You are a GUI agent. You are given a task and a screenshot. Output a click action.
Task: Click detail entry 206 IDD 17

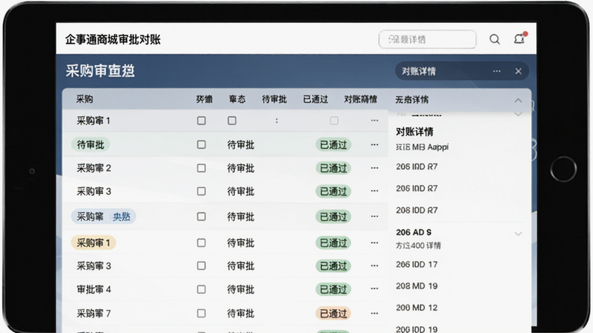click(x=417, y=265)
